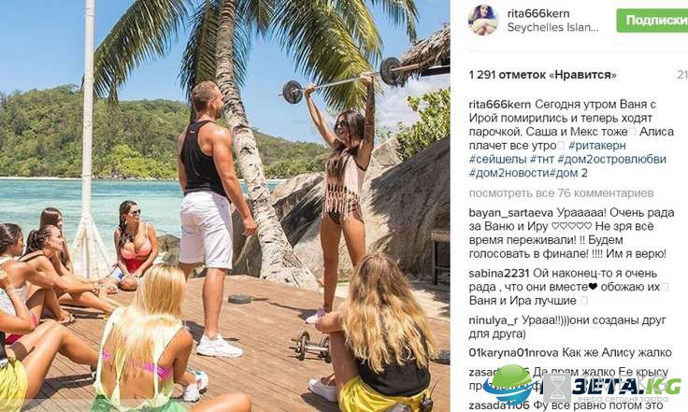Open rita666kern username in header
The width and height of the screenshot is (688, 412).
pos(537,13)
